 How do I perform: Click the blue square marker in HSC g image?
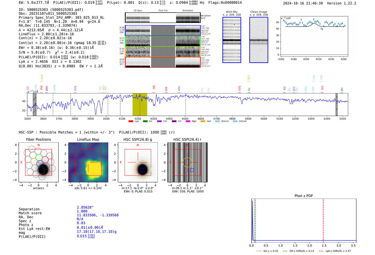point(142,170)
